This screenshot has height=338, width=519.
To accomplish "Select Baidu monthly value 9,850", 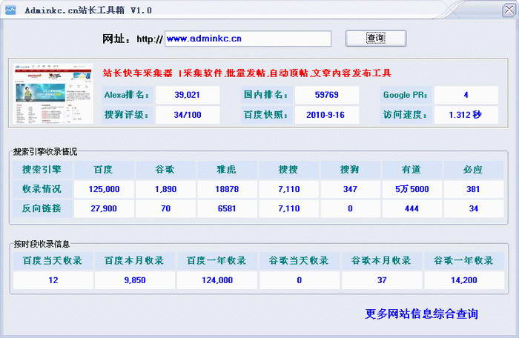I will pos(135,280).
